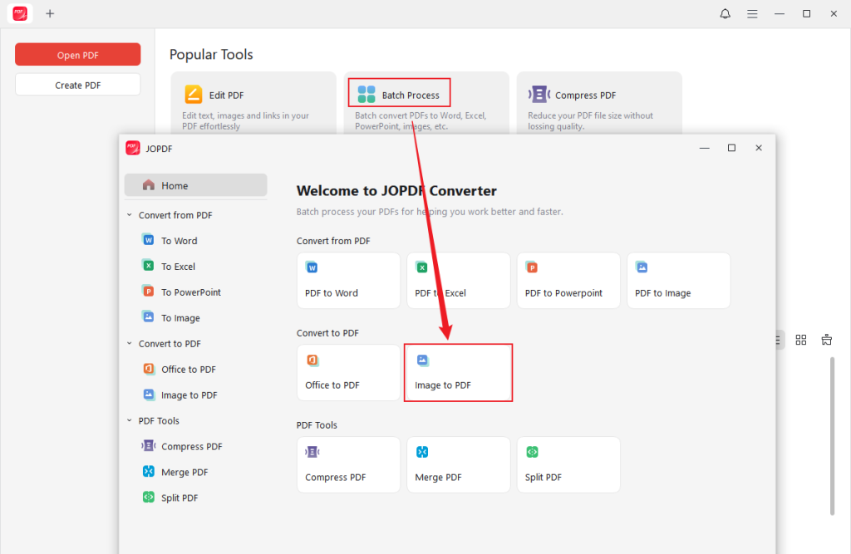Open the hamburger menu icon

pyautogui.click(x=752, y=13)
